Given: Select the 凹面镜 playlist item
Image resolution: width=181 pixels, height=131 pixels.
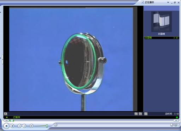Looking at the screenshot, I should click(162, 38).
